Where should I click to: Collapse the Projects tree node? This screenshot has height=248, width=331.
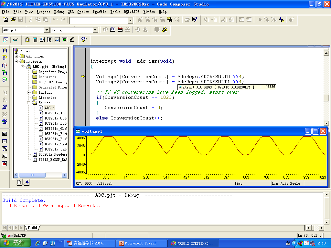16,62
